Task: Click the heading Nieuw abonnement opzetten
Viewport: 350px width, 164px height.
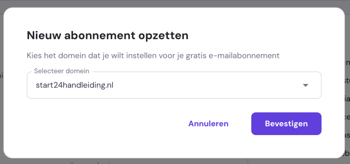Action: [107, 35]
